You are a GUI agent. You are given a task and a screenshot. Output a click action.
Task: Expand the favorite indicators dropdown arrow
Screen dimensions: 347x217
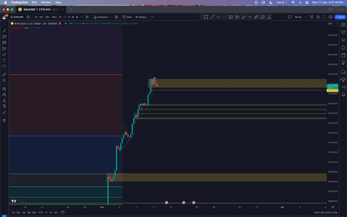click(x=111, y=17)
